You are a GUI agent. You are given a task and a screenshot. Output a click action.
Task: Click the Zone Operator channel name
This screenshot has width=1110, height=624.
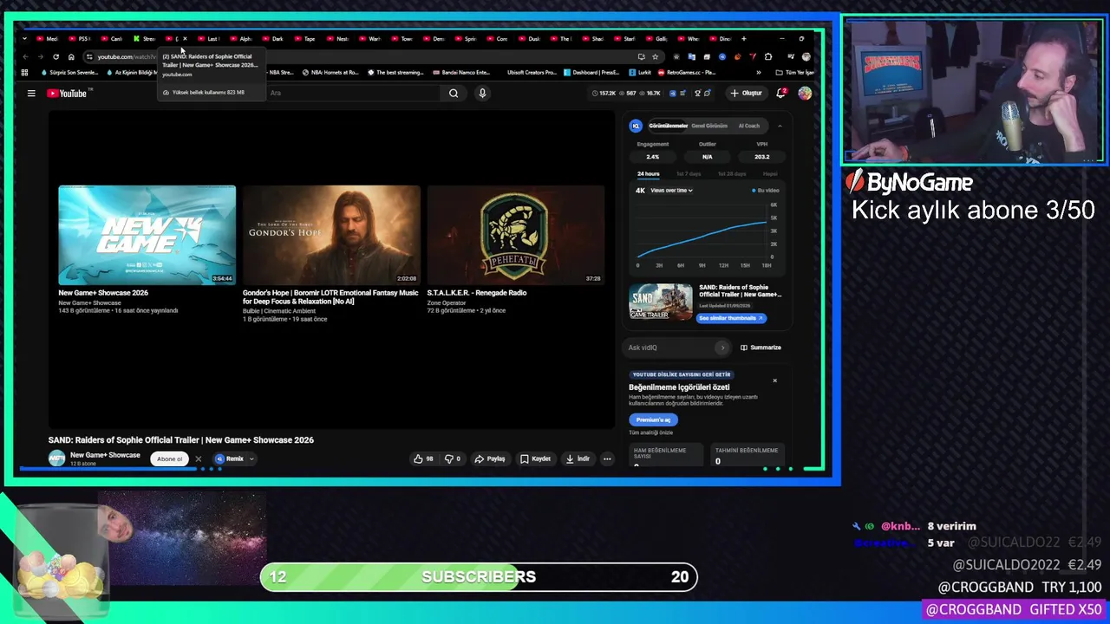446,302
